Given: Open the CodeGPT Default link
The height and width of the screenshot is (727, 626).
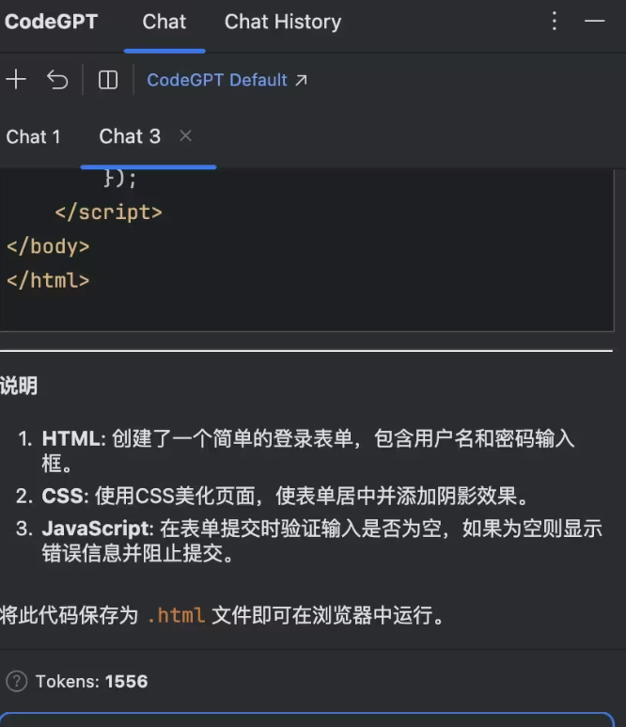Looking at the screenshot, I should [216, 80].
